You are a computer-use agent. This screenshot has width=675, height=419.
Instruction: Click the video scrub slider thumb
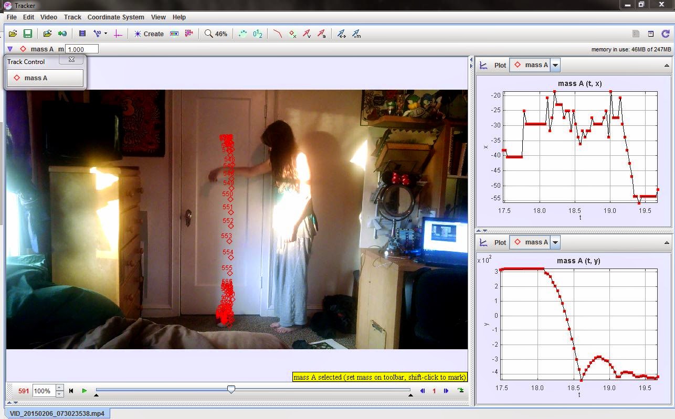[231, 390]
